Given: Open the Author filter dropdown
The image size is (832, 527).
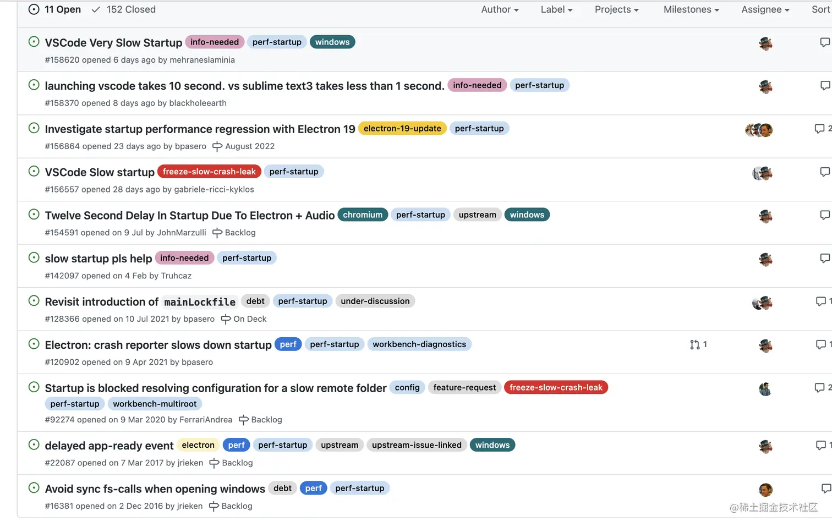Looking at the screenshot, I should [x=499, y=9].
